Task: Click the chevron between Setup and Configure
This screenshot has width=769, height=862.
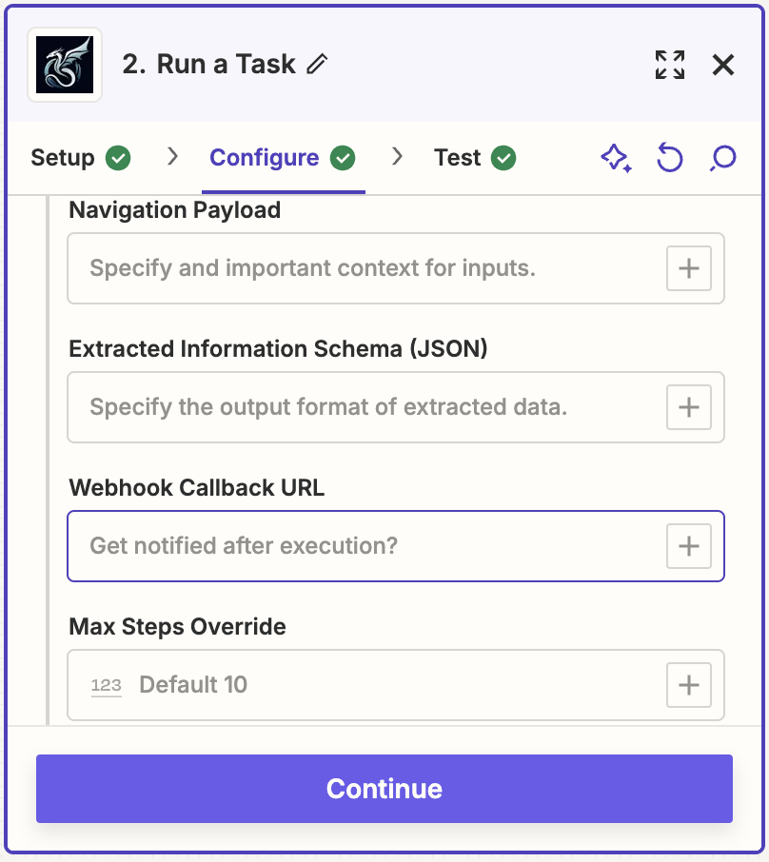Action: [172, 157]
